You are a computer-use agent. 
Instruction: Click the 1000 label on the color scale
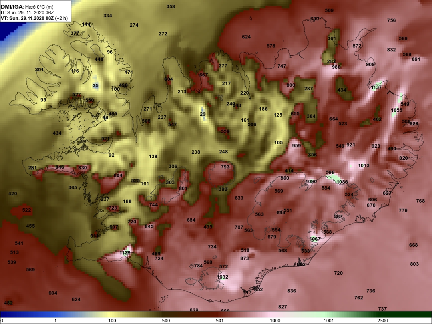(275, 321)
